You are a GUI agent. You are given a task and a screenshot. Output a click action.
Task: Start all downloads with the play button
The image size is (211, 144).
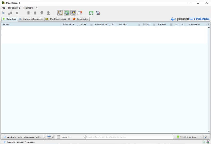[x=4, y=13]
